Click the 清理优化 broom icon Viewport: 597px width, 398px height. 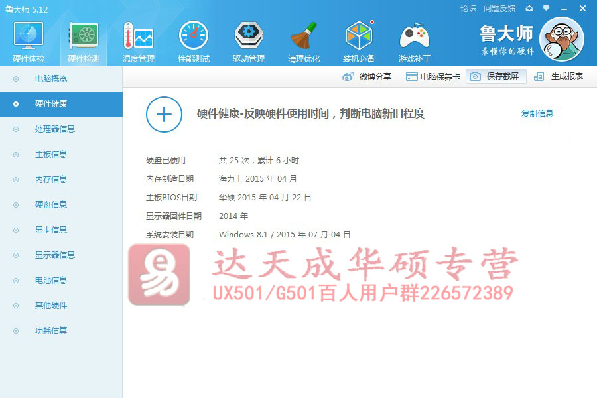[x=303, y=35]
